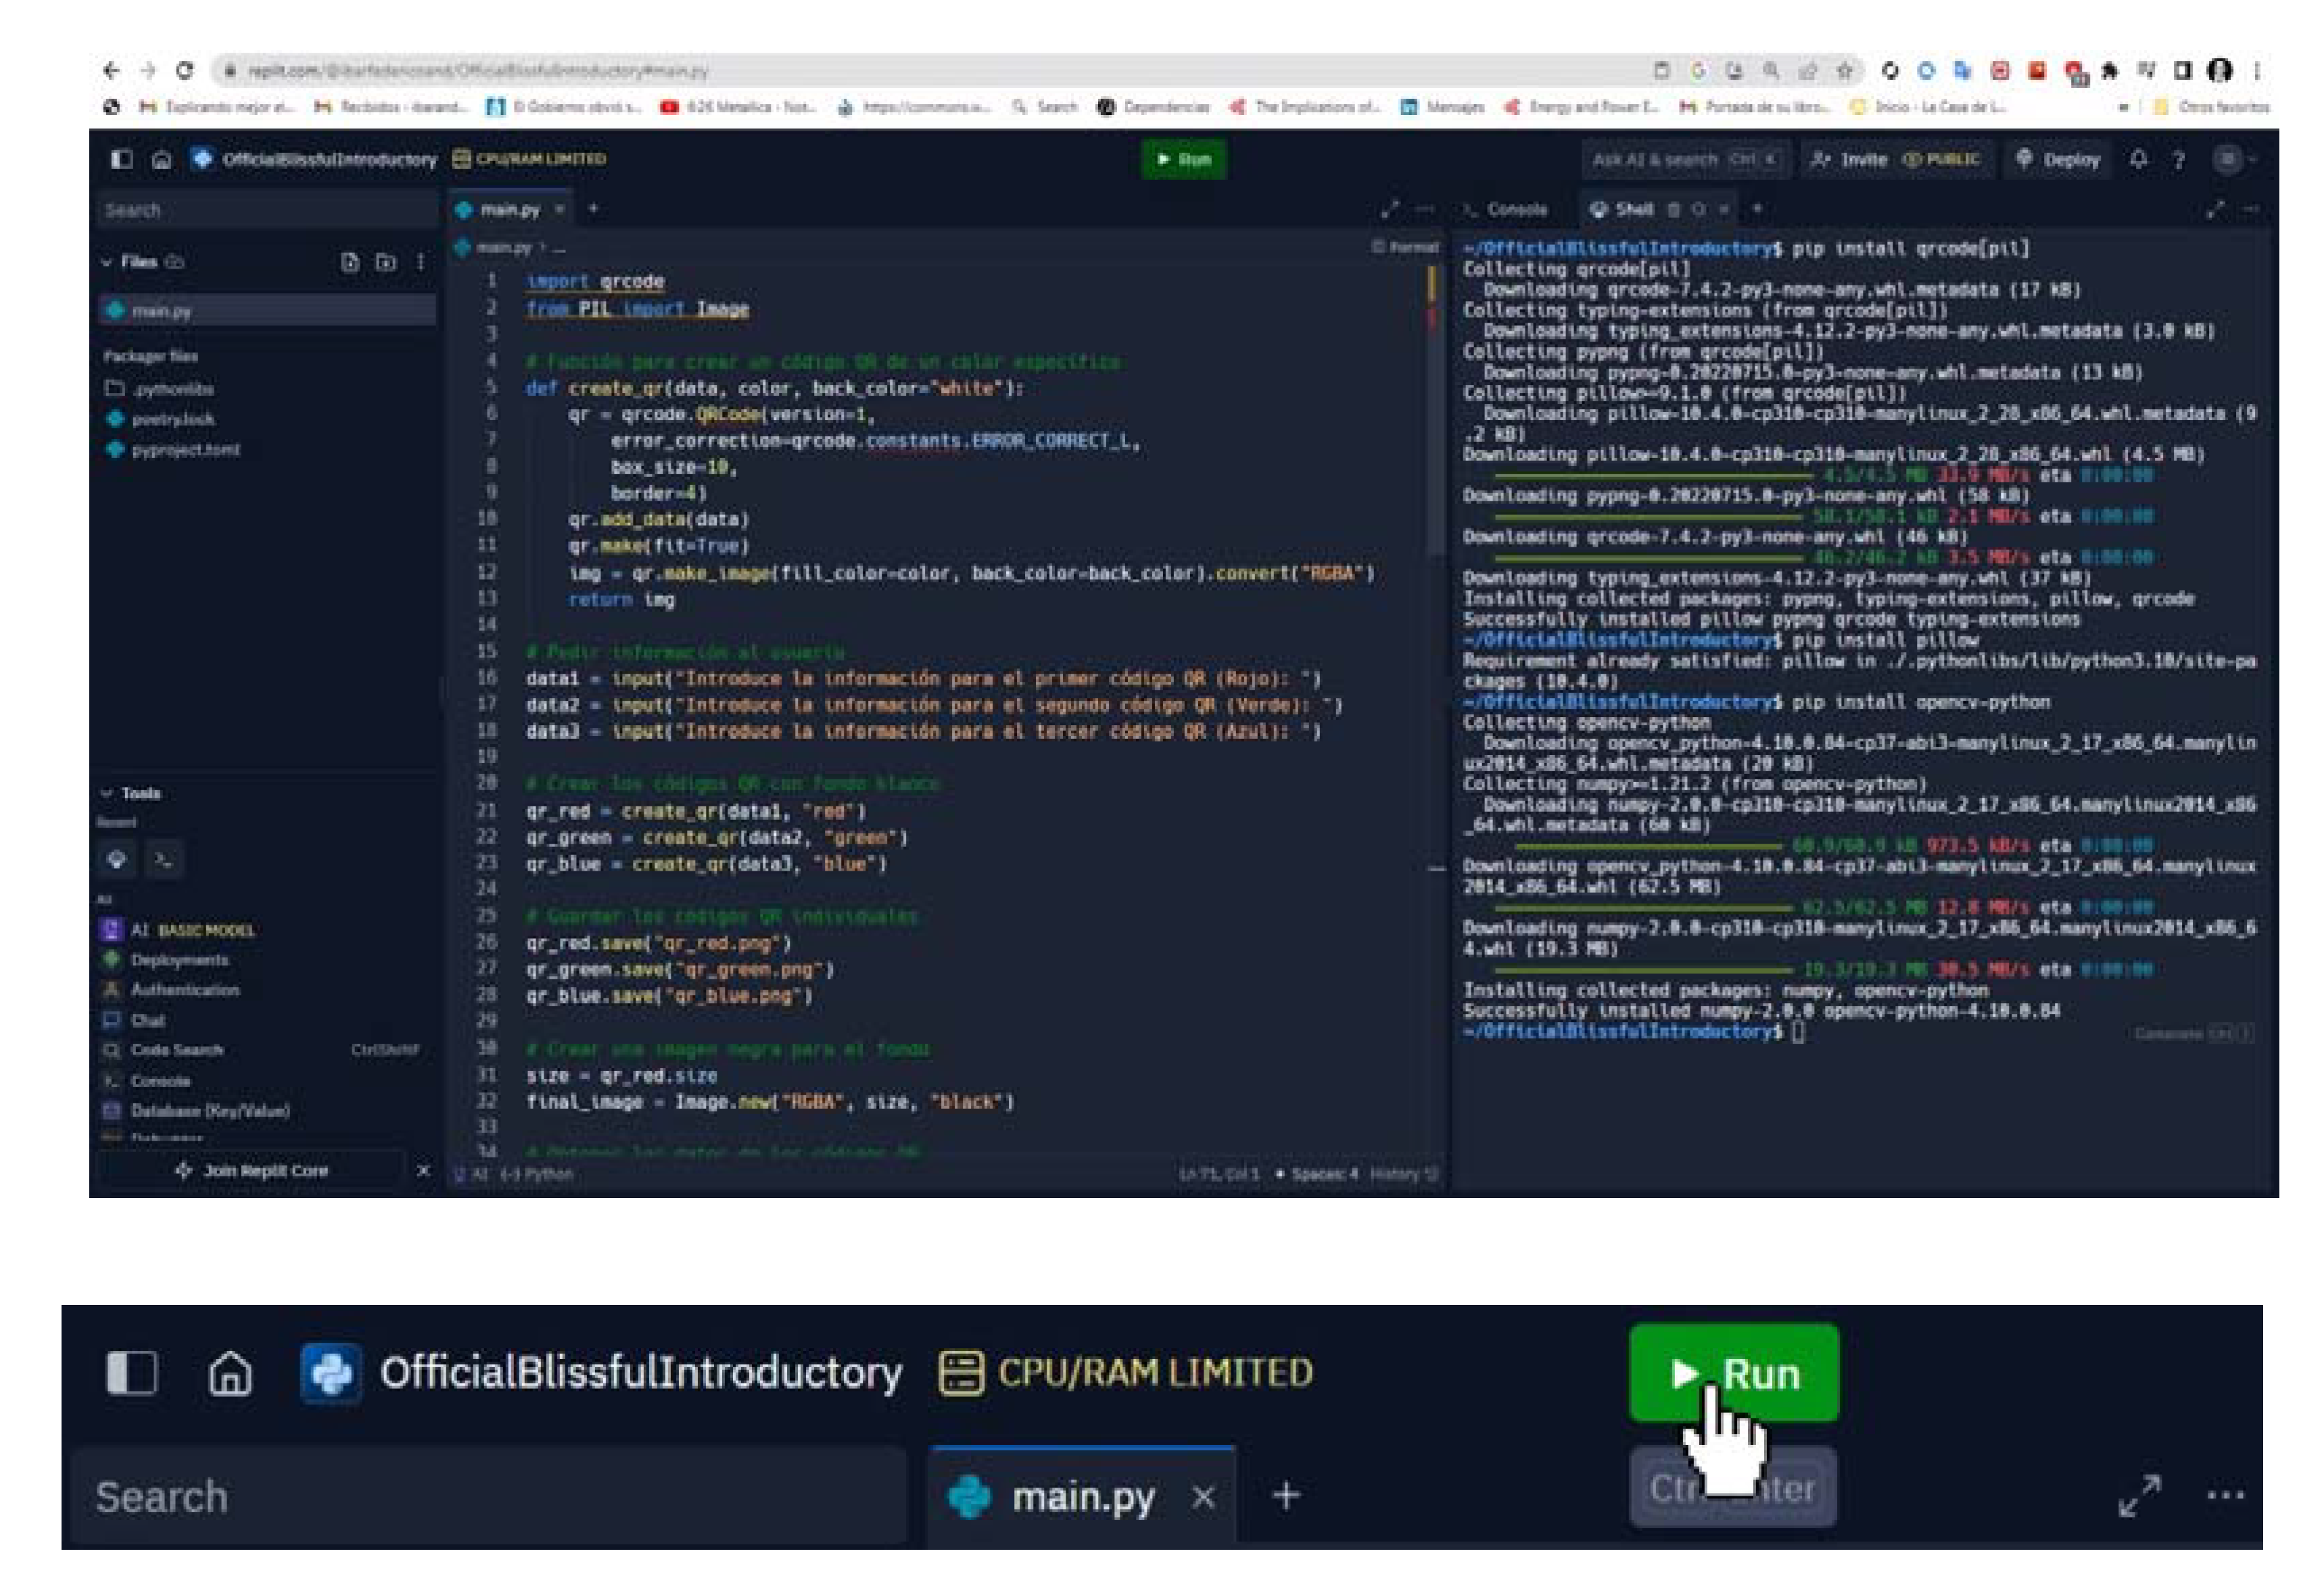Open the Files panel three-dot menu

click(421, 262)
